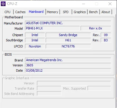Click the empty Side Band Addressing field

click(x=49, y=93)
